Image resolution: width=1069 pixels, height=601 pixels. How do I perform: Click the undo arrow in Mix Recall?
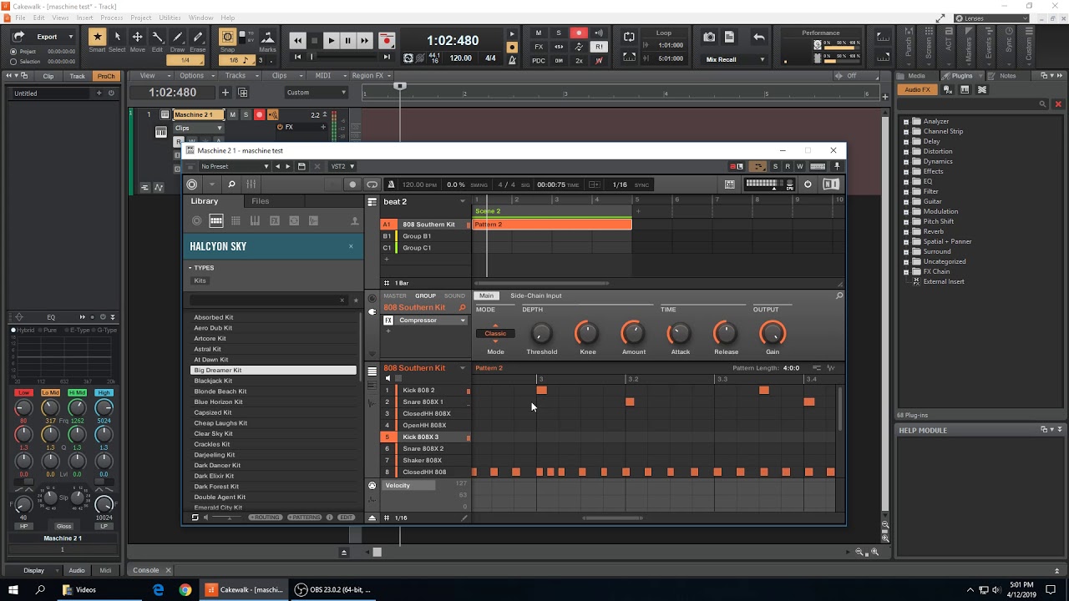tap(758, 37)
